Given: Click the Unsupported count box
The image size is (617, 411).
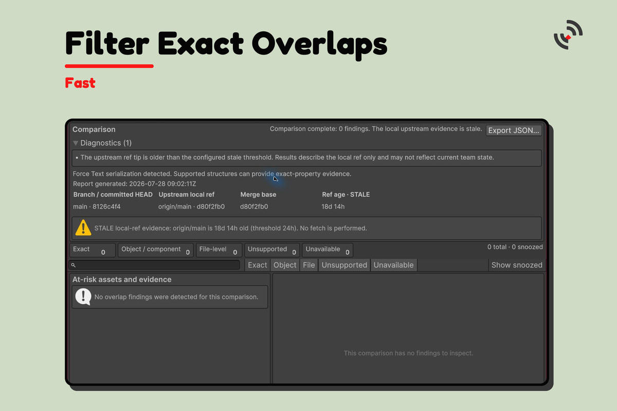Looking at the screenshot, I should point(272,250).
